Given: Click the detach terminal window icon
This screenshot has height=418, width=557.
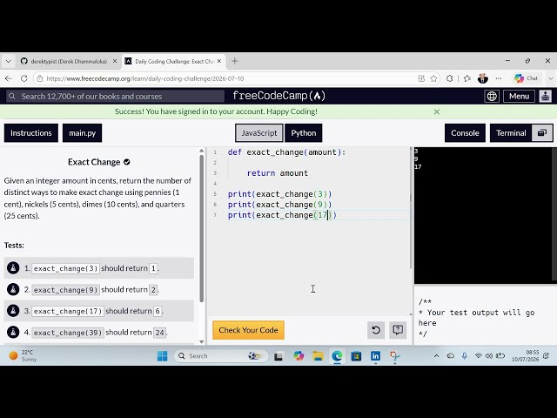Looking at the screenshot, I should tap(542, 133).
